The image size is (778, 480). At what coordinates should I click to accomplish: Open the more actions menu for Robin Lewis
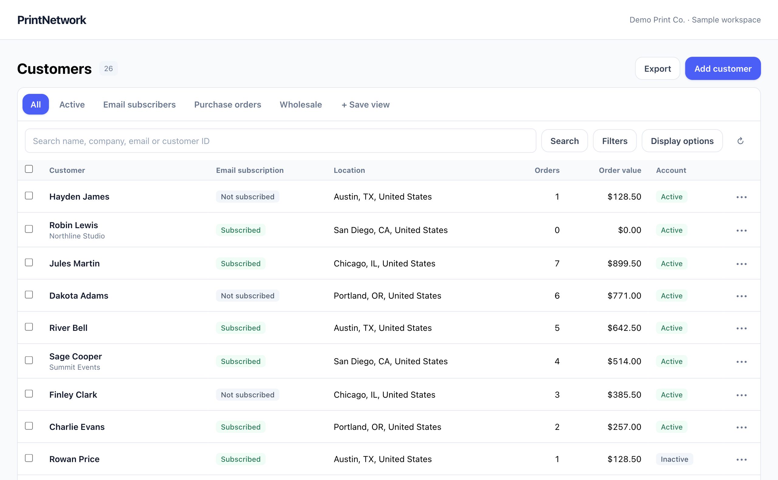(x=742, y=230)
